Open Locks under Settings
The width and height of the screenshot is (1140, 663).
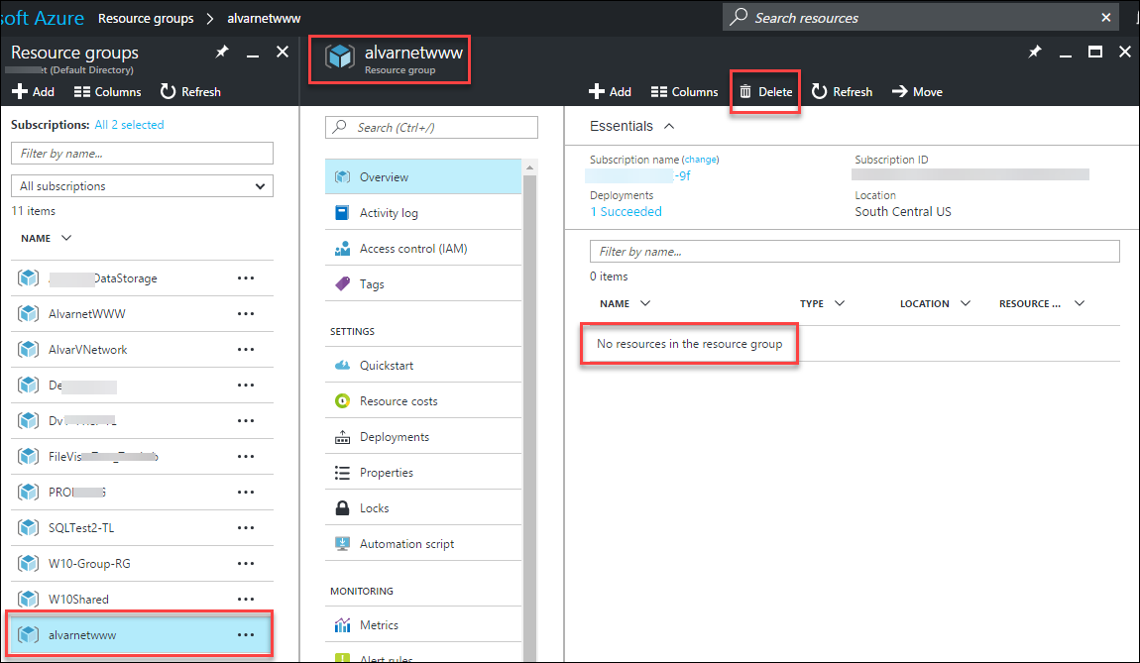423,507
